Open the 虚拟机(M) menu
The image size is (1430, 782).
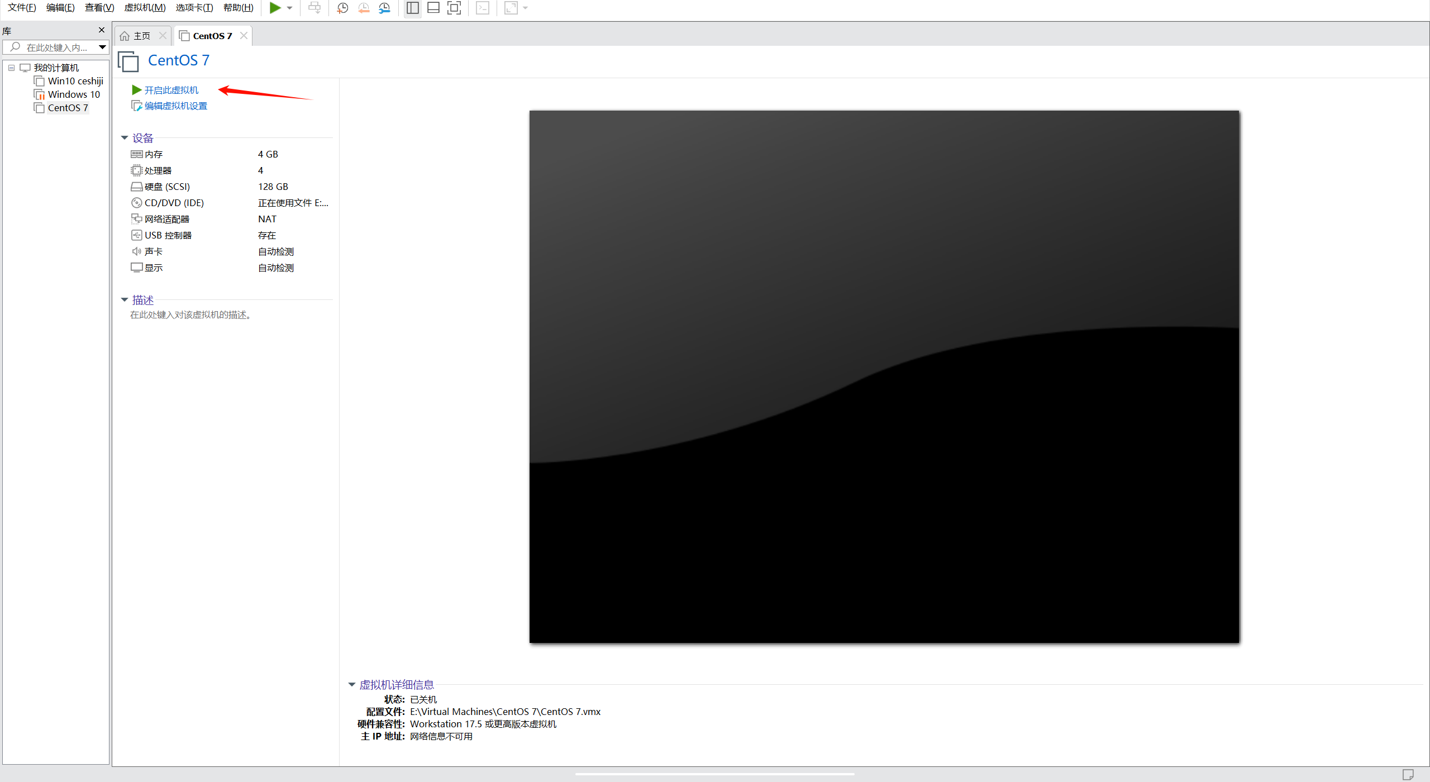click(x=145, y=8)
